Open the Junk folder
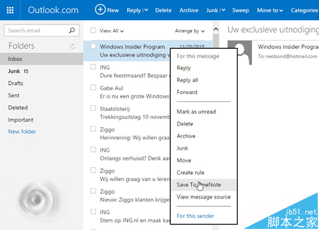319x230 pixels. (x=41, y=71)
